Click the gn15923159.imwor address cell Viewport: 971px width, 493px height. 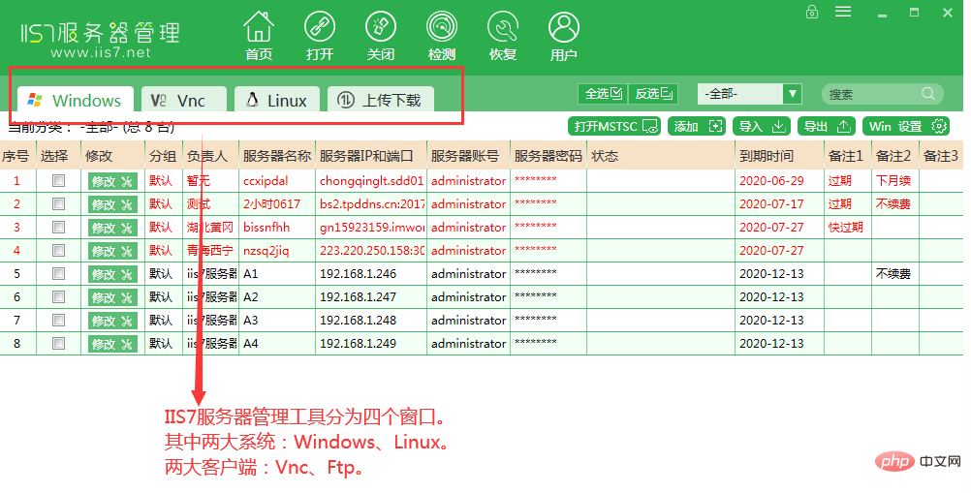pyautogui.click(x=371, y=227)
